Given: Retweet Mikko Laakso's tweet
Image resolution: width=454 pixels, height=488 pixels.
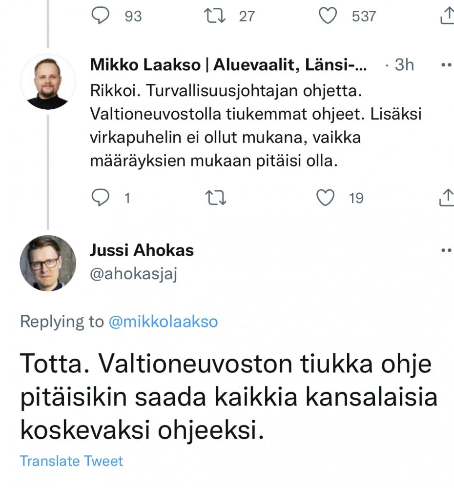Looking at the screenshot, I should coord(215,198).
